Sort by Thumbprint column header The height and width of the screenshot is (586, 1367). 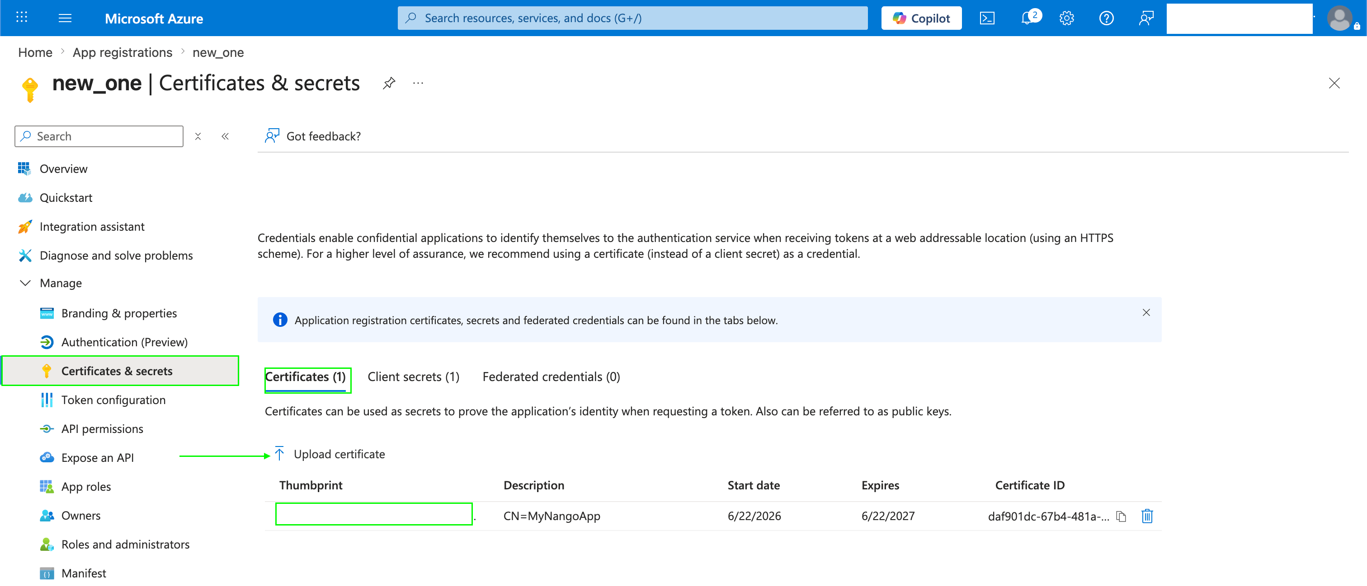[311, 485]
